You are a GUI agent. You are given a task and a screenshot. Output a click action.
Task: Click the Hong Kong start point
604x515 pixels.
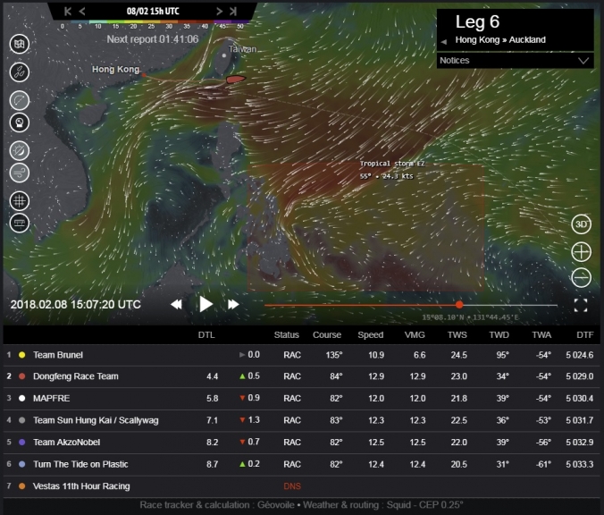[x=144, y=75]
